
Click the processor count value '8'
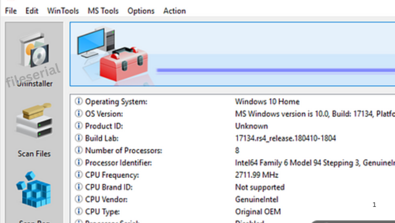237,150
